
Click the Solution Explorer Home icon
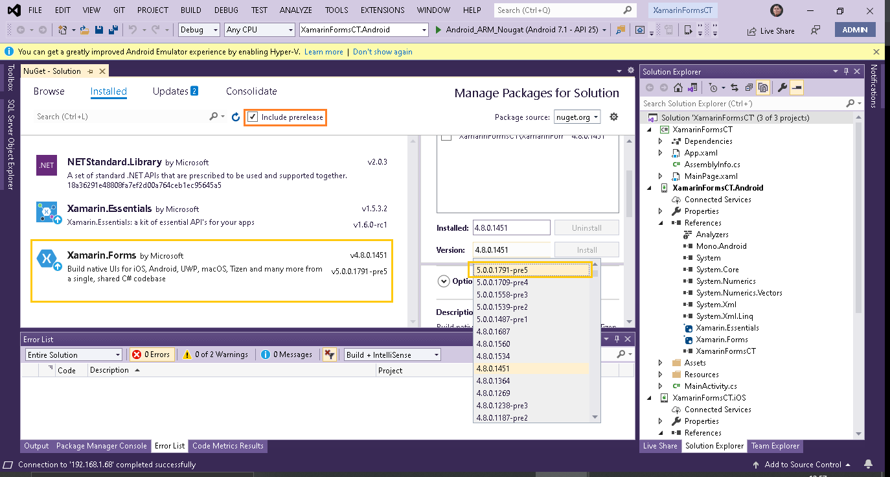[x=678, y=87]
